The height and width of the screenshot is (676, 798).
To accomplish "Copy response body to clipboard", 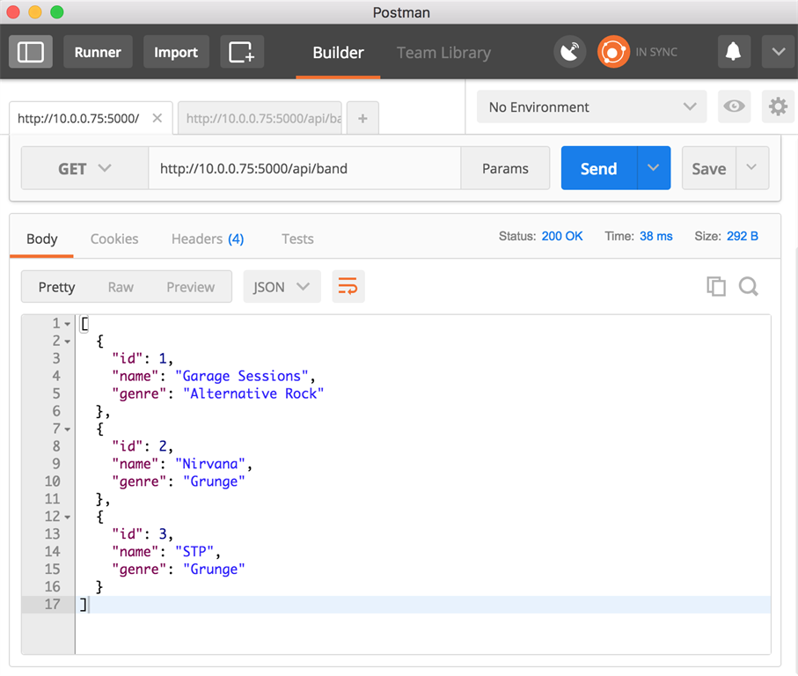I will coord(716,286).
